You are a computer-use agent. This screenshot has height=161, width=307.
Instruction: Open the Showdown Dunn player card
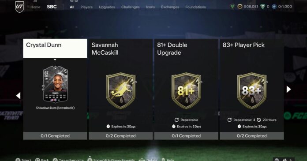point(56,84)
